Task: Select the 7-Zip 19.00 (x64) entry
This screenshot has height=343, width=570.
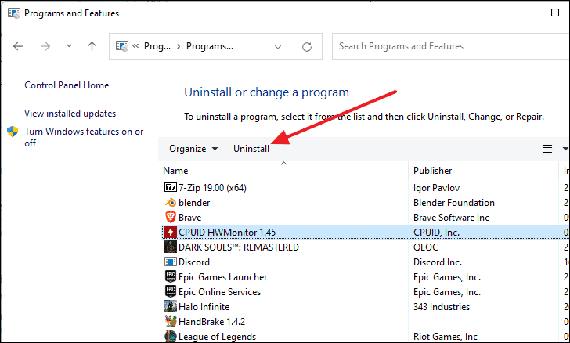Action: [x=212, y=188]
